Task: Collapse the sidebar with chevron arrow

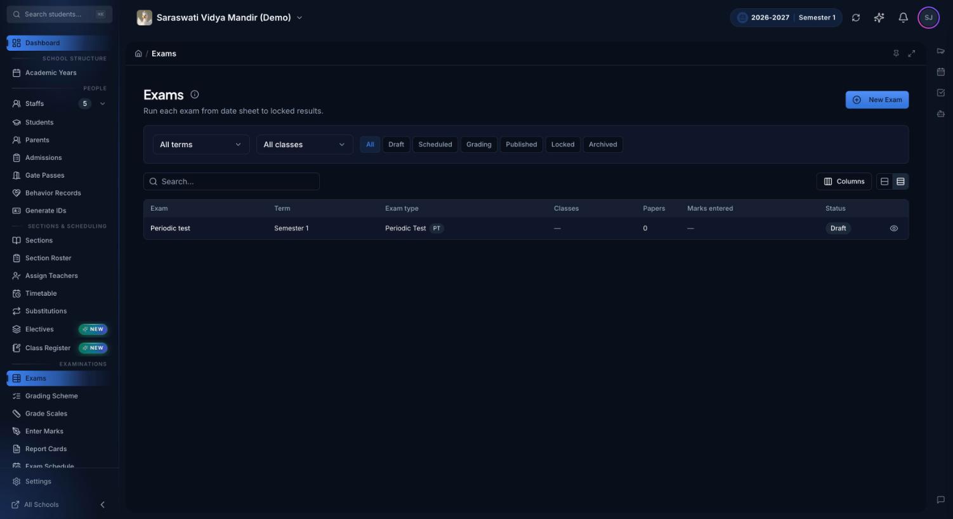Action: tap(103, 505)
